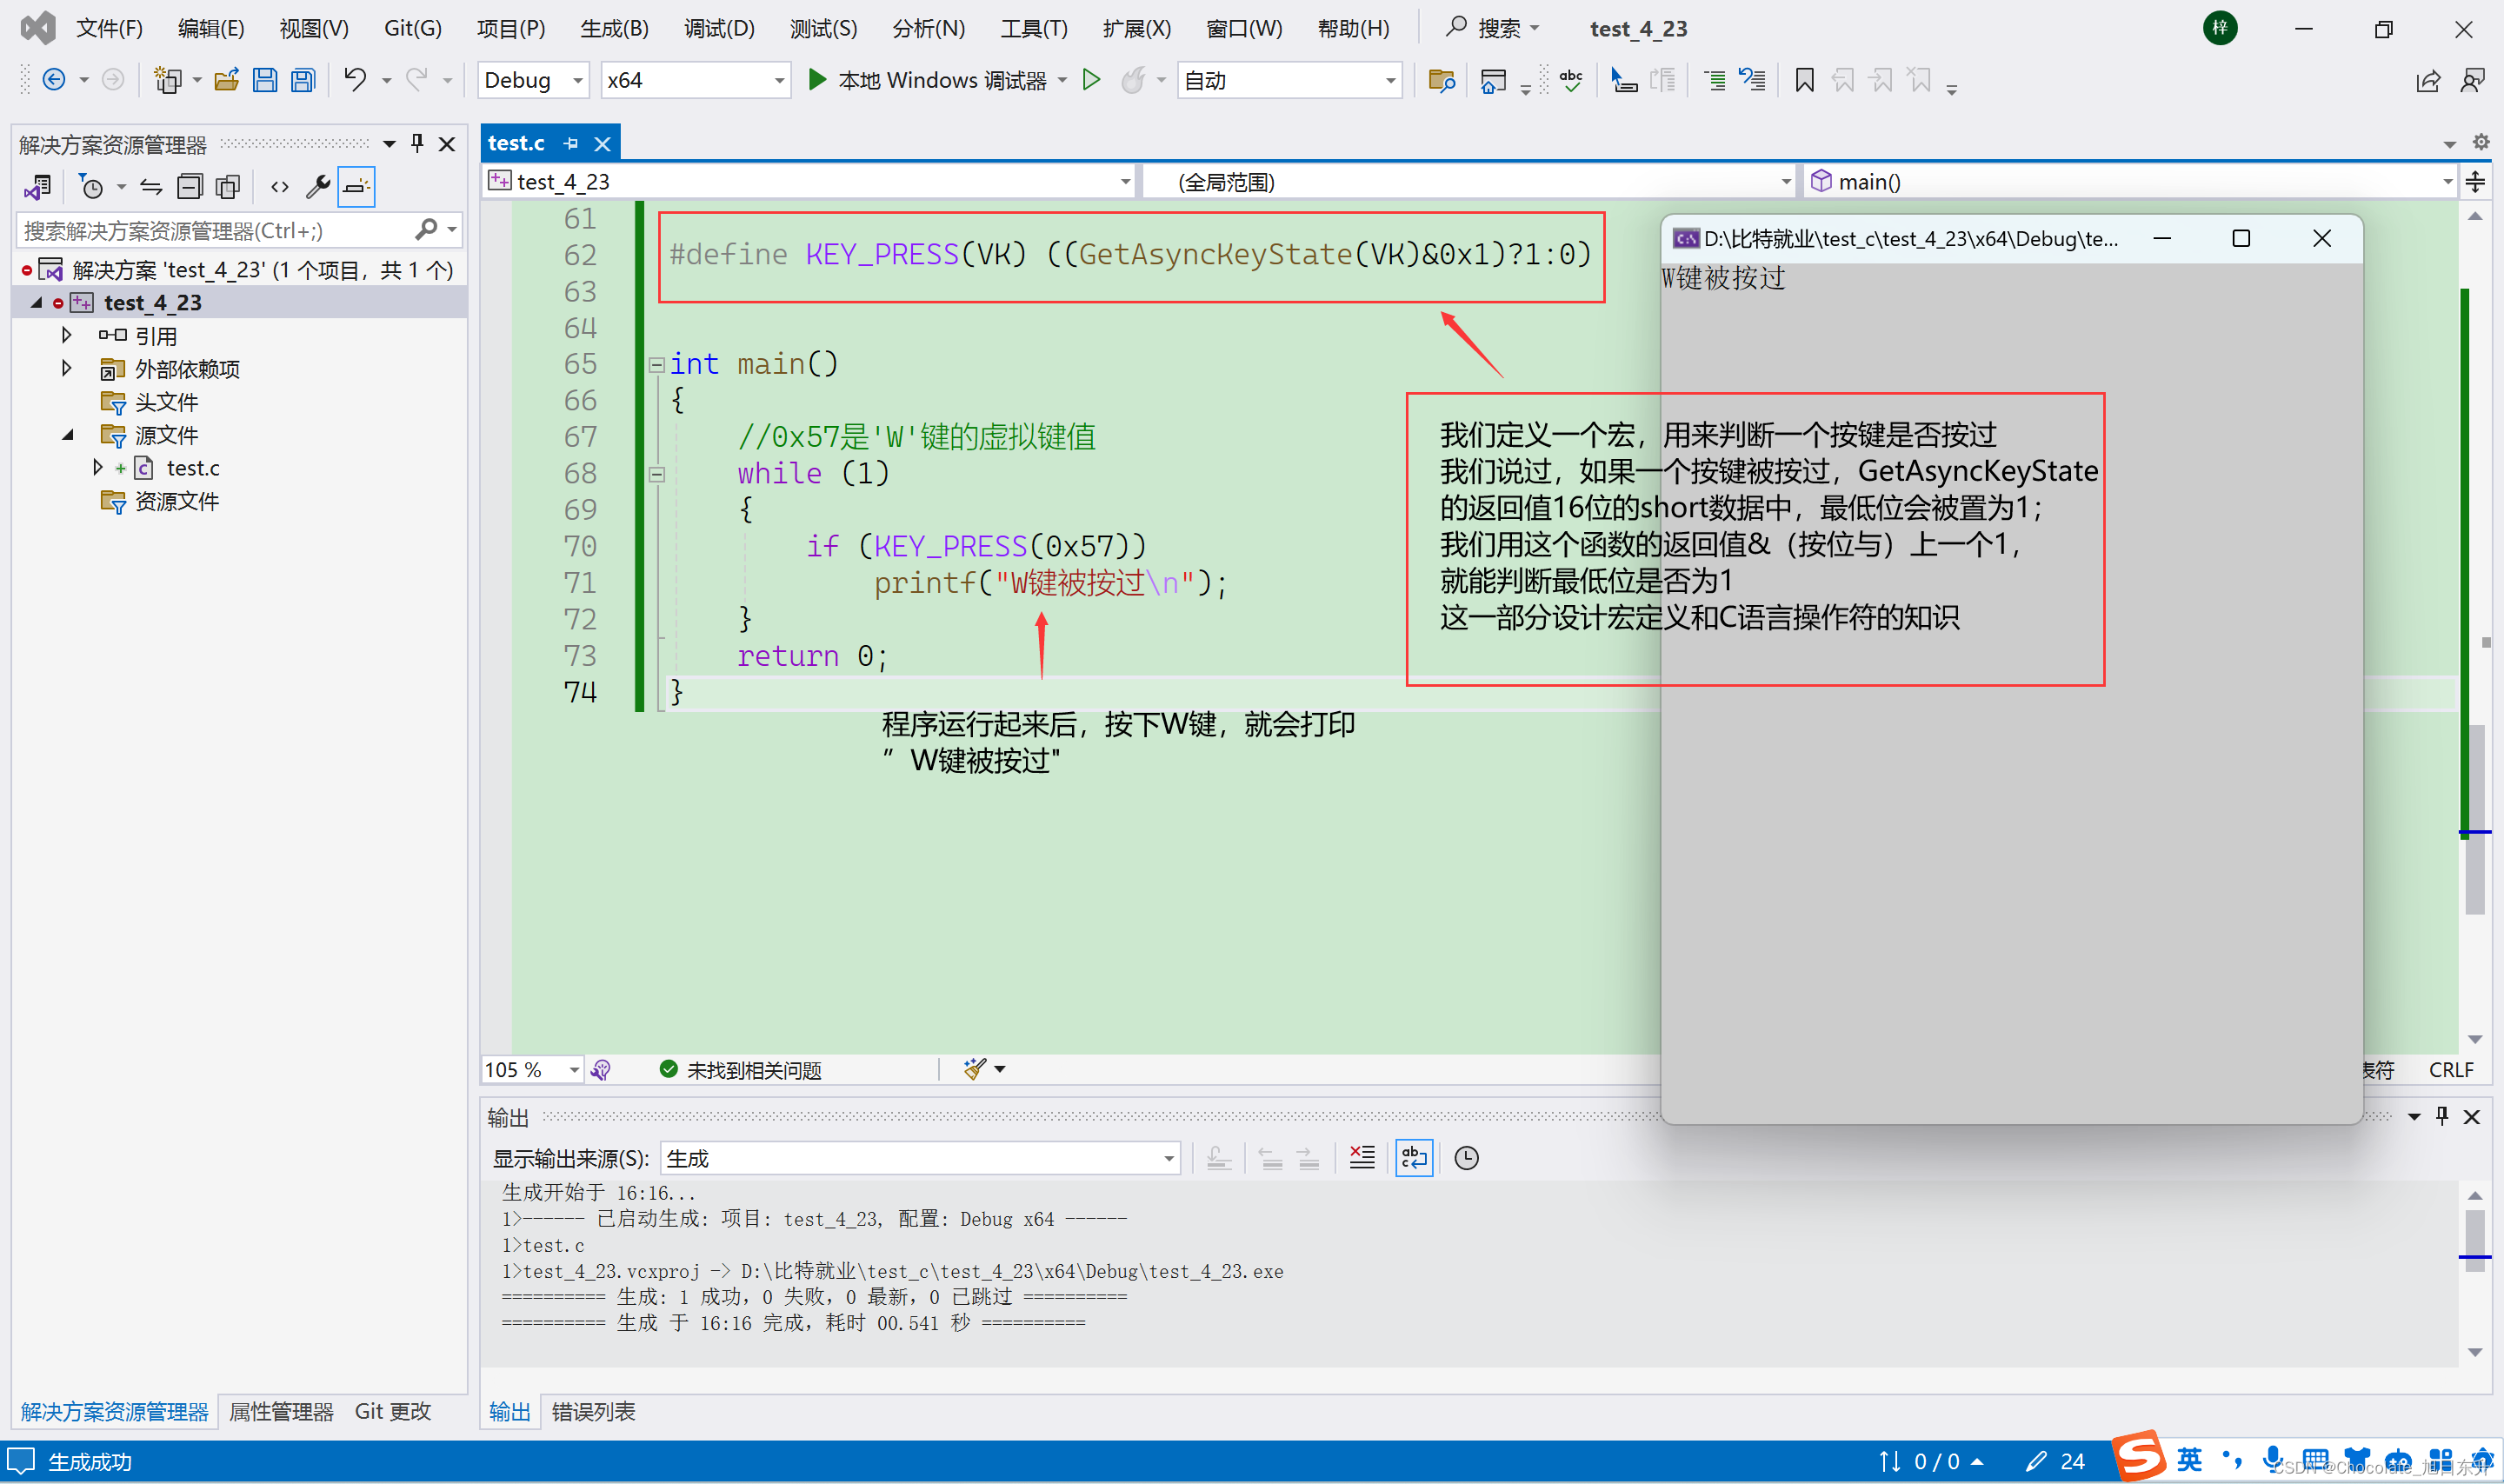The height and width of the screenshot is (1484, 2504).
Task: Click the View Code angle-brackets icon
Action: pos(280,186)
